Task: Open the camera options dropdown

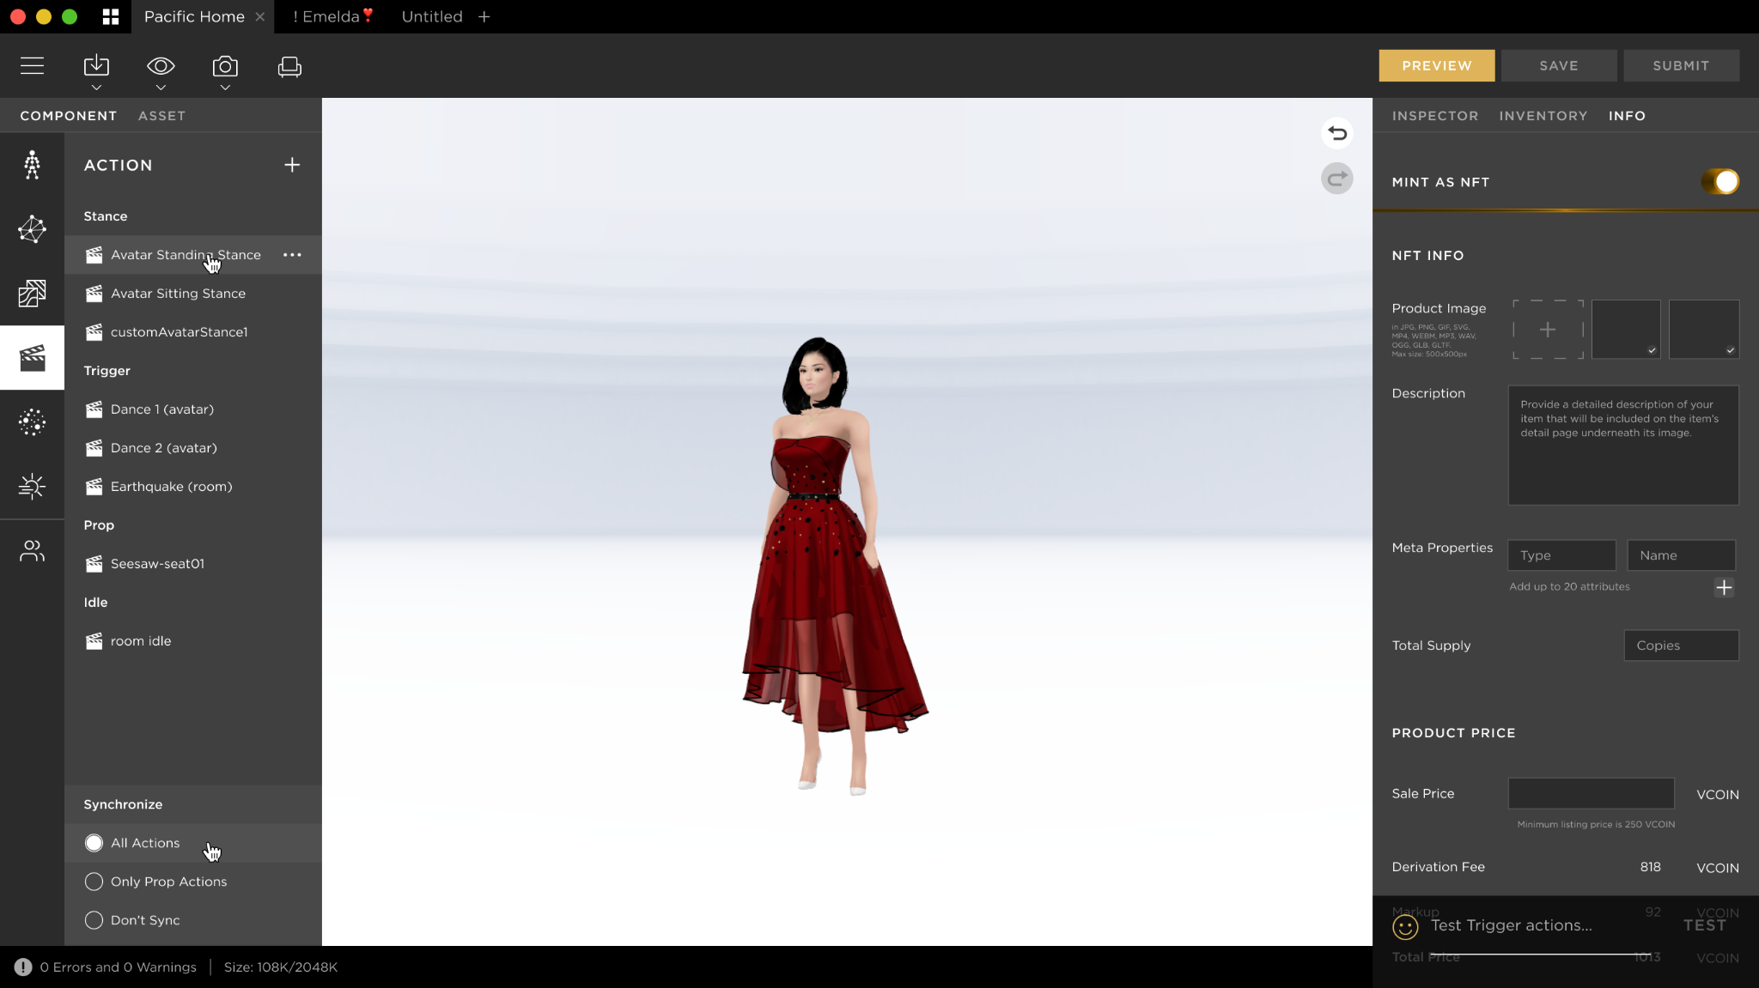Action: [224, 86]
